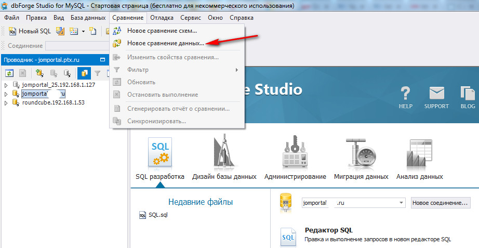This screenshot has width=479, height=248.
Task: Click the Новое соединение button
Action: click(440, 203)
